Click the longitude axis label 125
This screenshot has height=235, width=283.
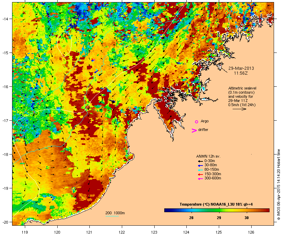(219, 232)
